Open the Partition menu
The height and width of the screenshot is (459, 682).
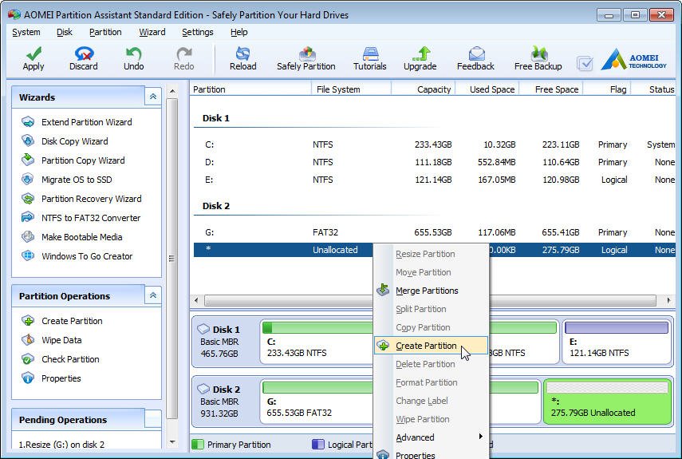[105, 32]
